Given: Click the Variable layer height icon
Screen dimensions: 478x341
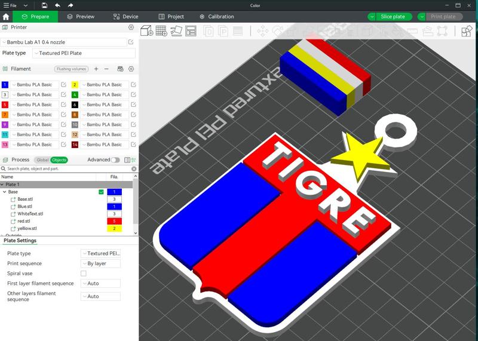Looking at the screenshot, I should click(238, 31).
